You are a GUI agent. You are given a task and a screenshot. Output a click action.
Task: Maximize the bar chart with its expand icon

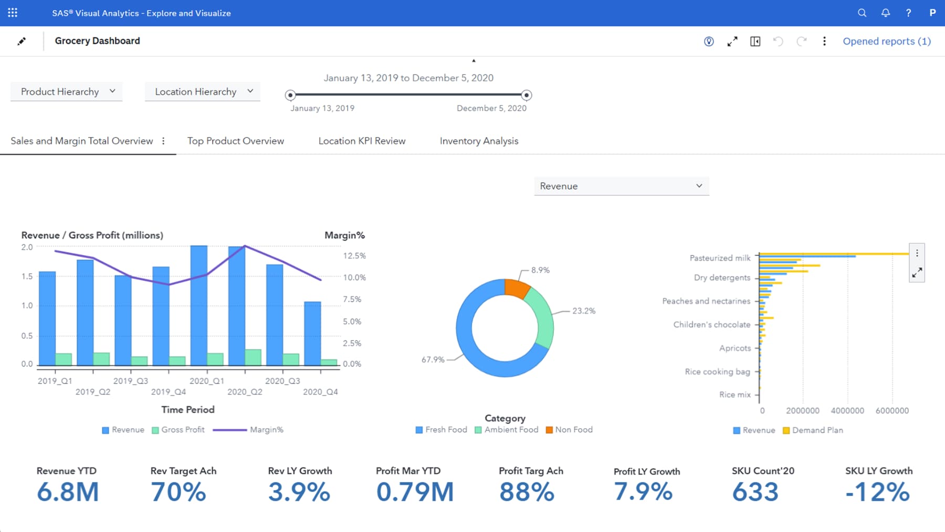click(917, 272)
